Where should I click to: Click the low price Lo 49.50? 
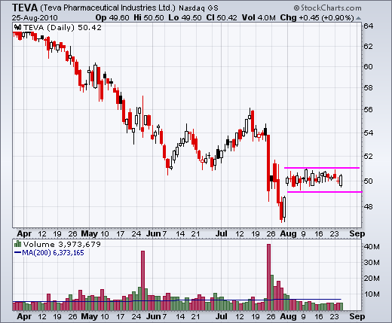pyautogui.click(x=185, y=18)
